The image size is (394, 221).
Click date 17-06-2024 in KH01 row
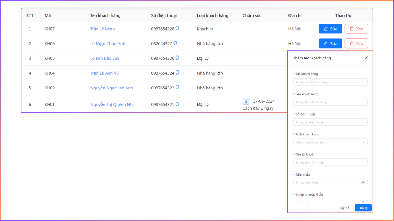[264, 101]
